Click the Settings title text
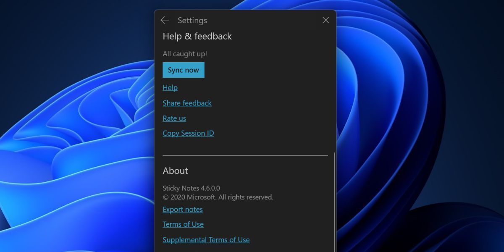Screen dimensions: 504x252 192,20
